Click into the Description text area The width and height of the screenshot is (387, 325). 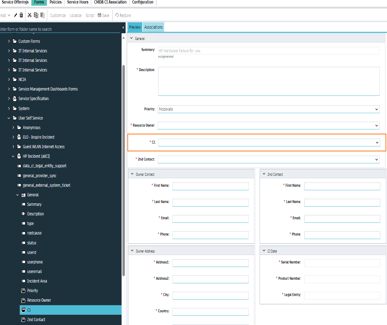click(268, 81)
